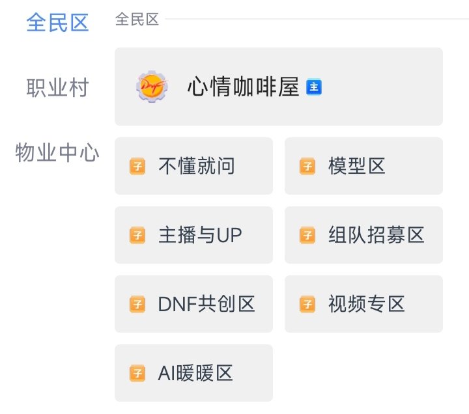Viewport: 469px width, 414px height.
Task: Open the 视频专区 sub-forum
Action: 367,304
